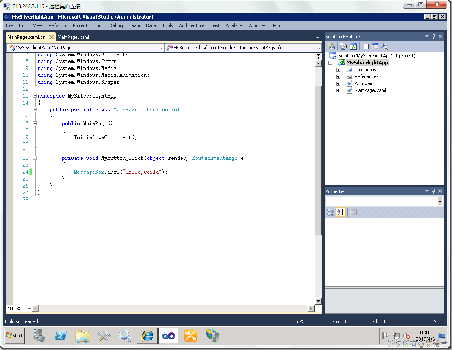Click the horizontal scrollbar left arrow
This screenshot has height=350, width=452.
click(36, 309)
